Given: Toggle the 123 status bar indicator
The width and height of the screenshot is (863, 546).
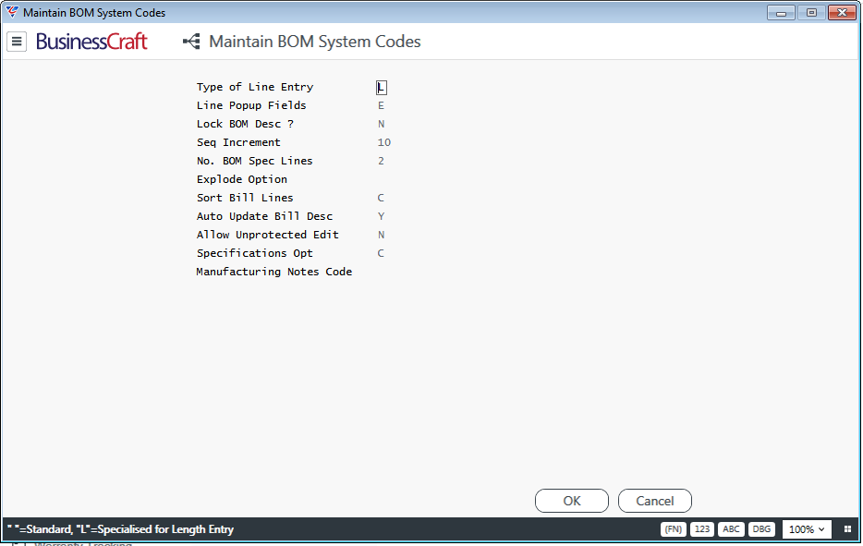Looking at the screenshot, I should pos(701,529).
